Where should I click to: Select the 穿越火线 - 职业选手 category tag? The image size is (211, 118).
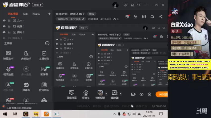tap(71, 19)
